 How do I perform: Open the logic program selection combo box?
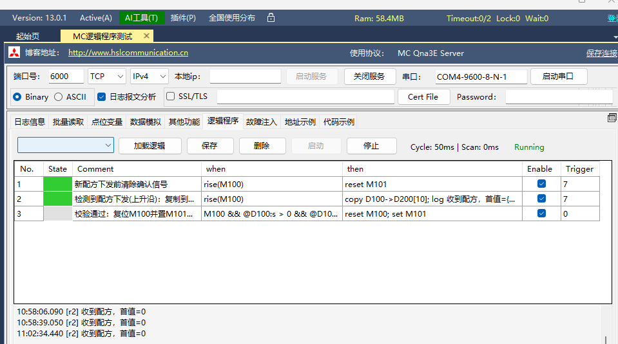tap(66, 145)
